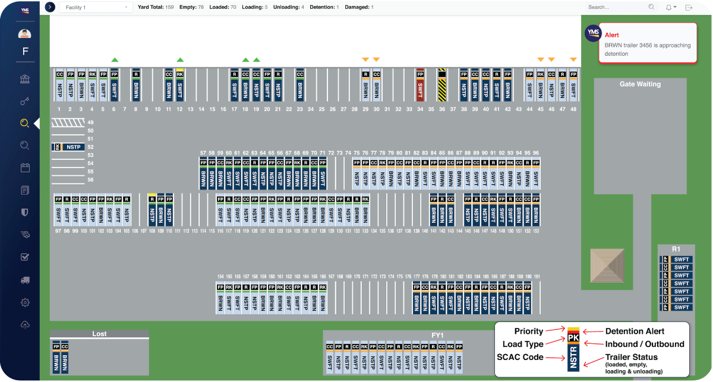Image resolution: width=713 pixels, height=382 pixels.
Task: Select the NSTP trailer in slot 108
Action: pos(152,209)
